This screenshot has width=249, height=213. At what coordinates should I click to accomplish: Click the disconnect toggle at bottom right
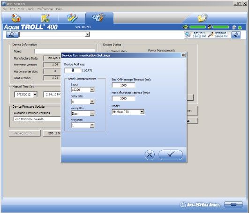point(233,205)
